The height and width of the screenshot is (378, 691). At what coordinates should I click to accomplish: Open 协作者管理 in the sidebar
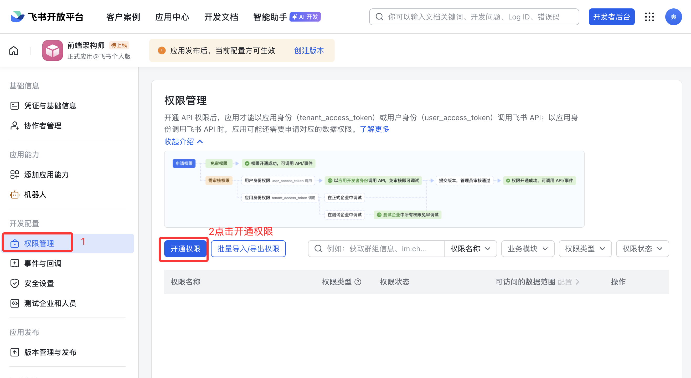42,126
